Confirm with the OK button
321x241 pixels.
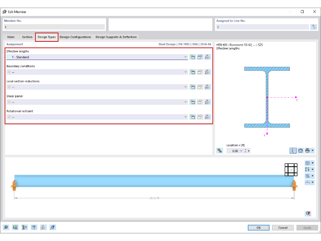[x=258, y=227]
